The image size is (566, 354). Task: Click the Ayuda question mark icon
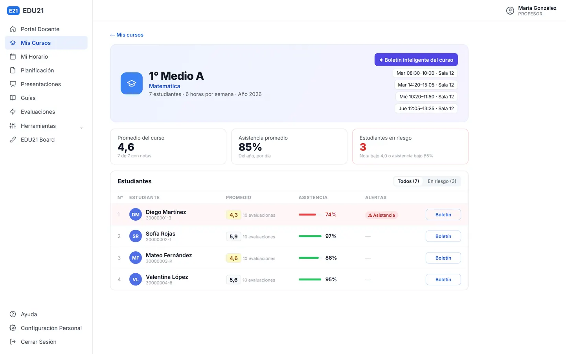(x=13, y=314)
